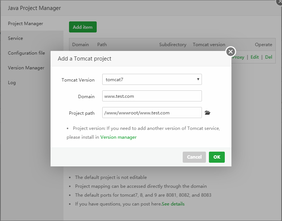Click the Edit link in table row
This screenshot has height=221, width=282.
point(255,57)
